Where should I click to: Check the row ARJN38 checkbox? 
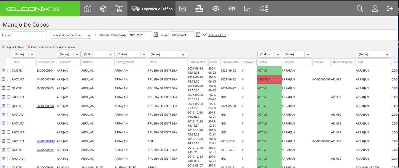tap(9, 97)
